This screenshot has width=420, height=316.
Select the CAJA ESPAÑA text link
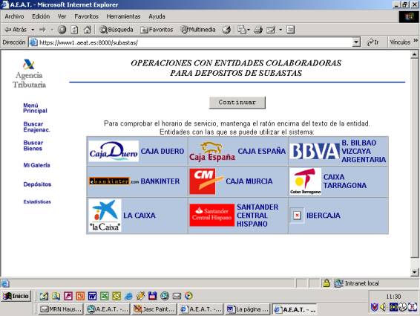pyautogui.click(x=262, y=151)
